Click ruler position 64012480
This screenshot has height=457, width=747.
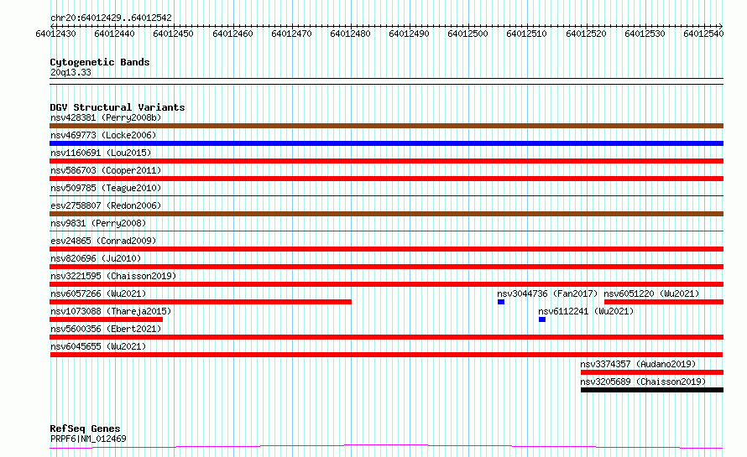point(350,34)
